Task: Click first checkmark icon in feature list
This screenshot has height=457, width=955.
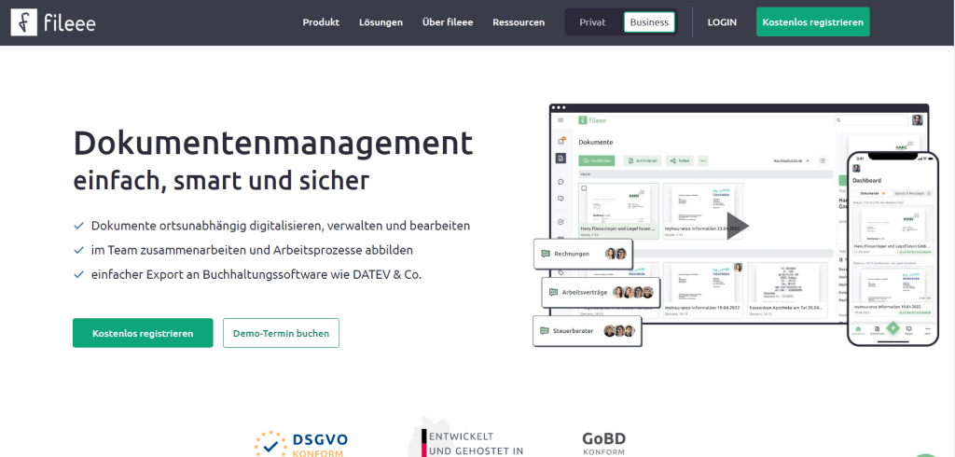Action: tap(78, 226)
